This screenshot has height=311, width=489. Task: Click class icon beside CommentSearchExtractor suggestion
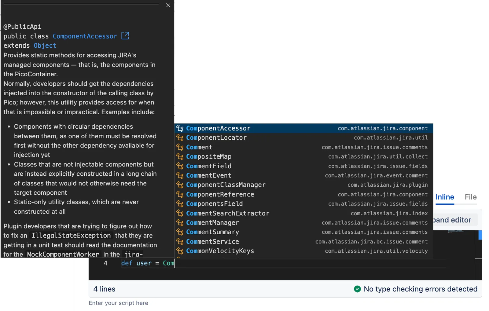click(x=180, y=213)
